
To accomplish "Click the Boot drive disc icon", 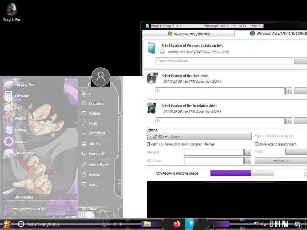I will [x=153, y=78].
